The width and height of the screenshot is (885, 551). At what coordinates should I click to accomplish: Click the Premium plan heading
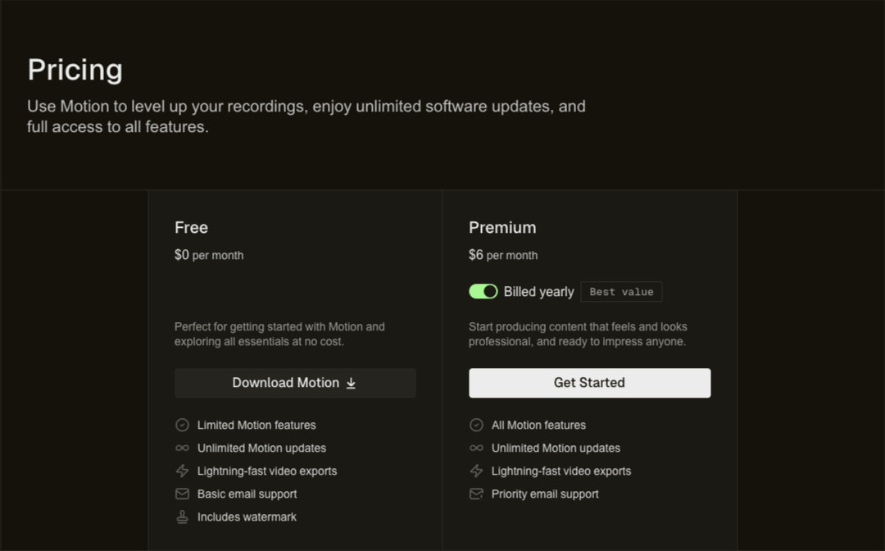tap(502, 227)
